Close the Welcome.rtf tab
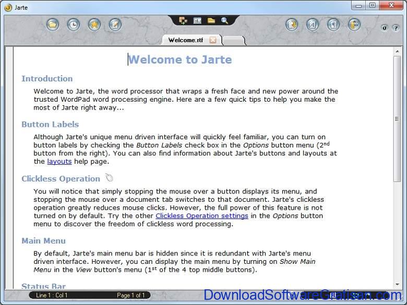 click(213, 40)
